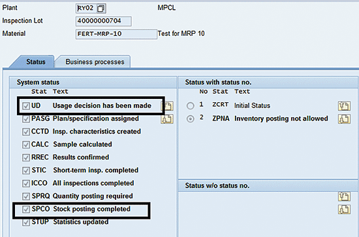This screenshot has width=359, height=237.
Task: Click page-up icon under Status w/o status no.
Action: coord(344,197)
